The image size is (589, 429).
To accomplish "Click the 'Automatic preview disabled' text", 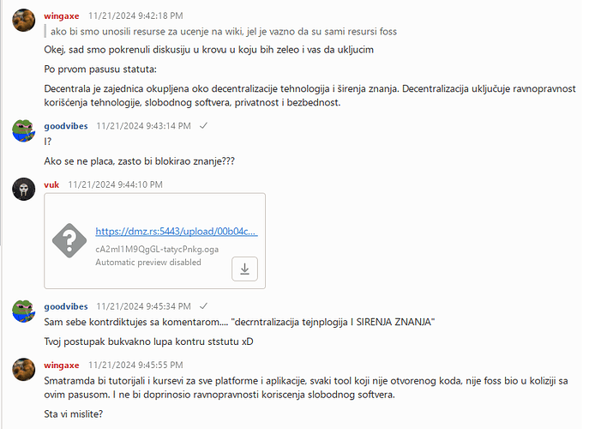I will pyautogui.click(x=148, y=263).
